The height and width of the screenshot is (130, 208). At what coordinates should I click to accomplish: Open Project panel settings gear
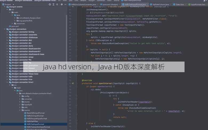[x=62, y=5]
